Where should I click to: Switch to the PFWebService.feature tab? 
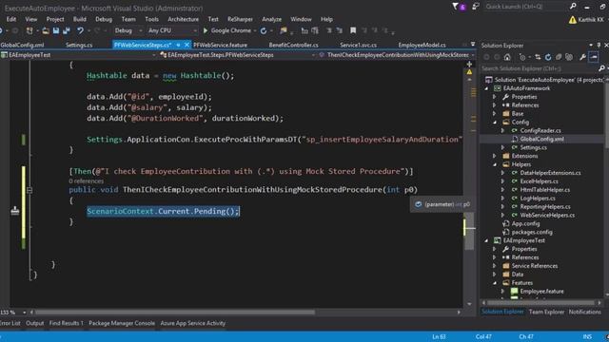220,45
